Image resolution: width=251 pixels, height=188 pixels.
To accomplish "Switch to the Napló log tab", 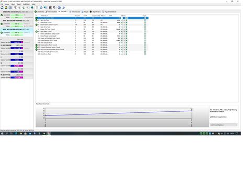I will pyautogui.click(x=85, y=11).
